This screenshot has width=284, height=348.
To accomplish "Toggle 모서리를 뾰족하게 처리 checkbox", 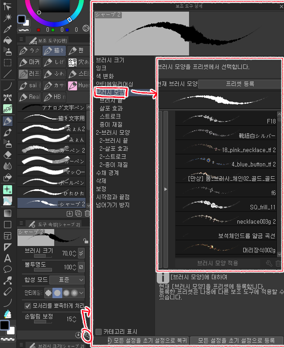I will coord(28,306).
